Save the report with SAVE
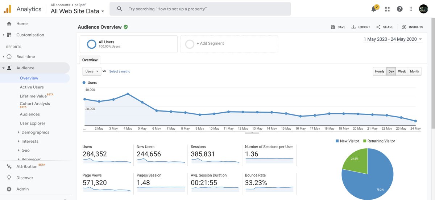 click(x=338, y=27)
